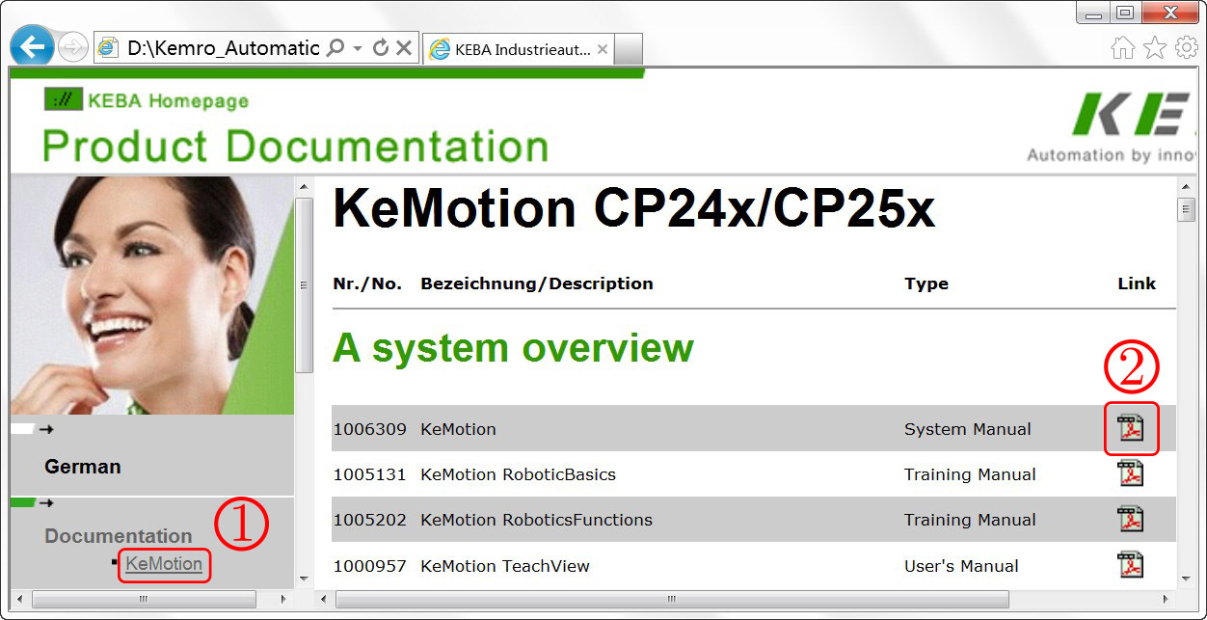Click main content vertical scrollbar thumb
Screen dimensions: 1207x620
(1186, 209)
